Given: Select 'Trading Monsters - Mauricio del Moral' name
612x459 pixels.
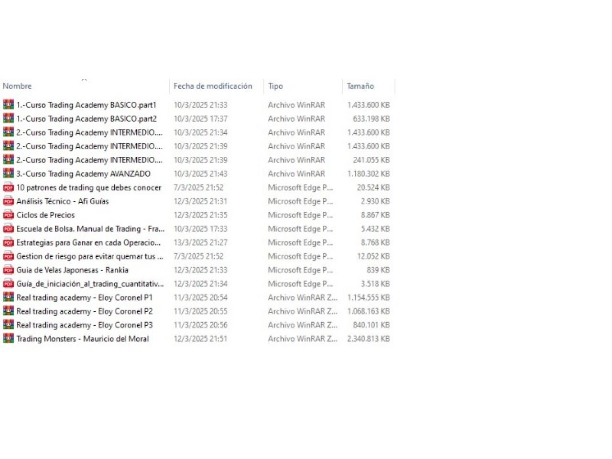Looking at the screenshot, I should 83,339.
